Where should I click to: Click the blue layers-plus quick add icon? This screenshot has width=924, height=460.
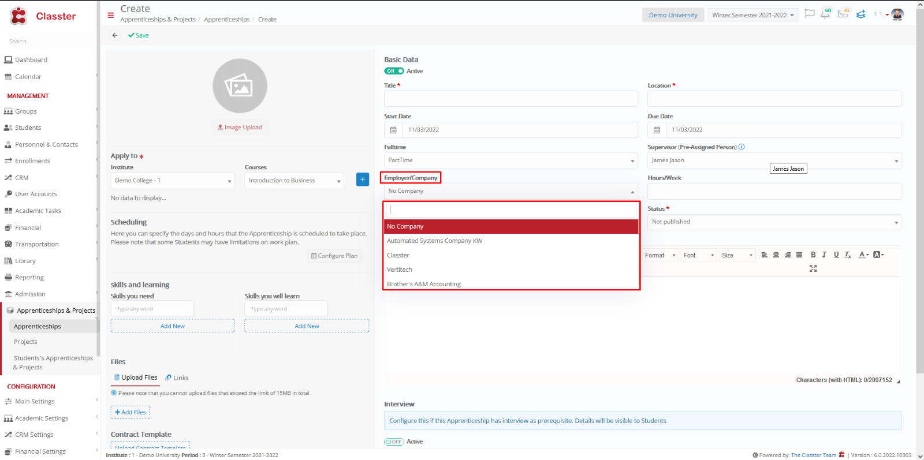[x=860, y=14]
